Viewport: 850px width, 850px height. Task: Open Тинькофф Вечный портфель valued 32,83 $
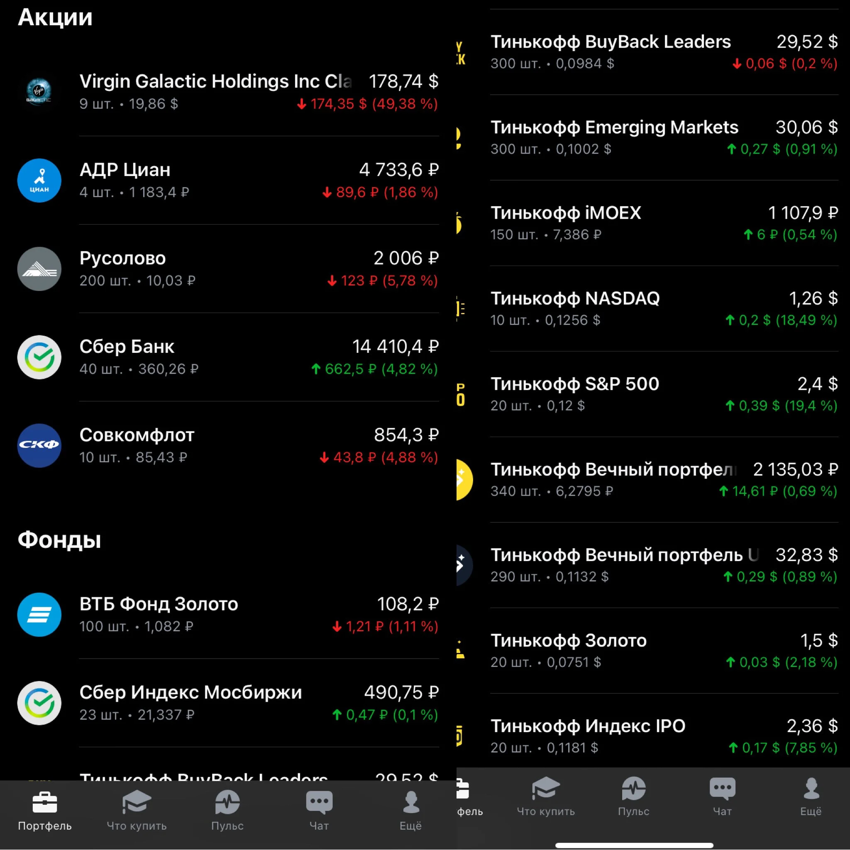625,555
